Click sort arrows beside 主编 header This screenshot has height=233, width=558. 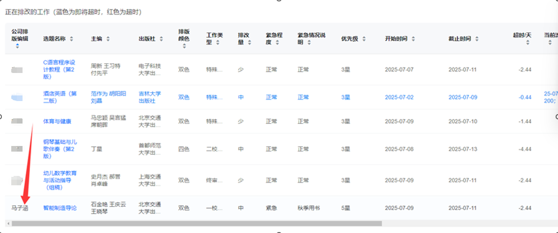[107, 39]
